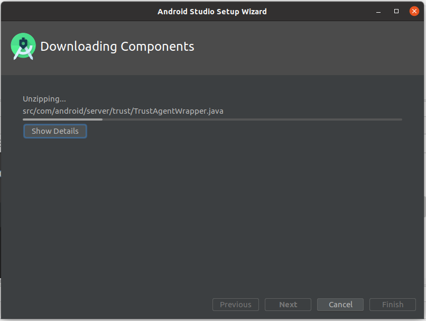This screenshot has height=321, width=426.
Task: Maximize the Setup Wizard window
Action: [x=396, y=11]
